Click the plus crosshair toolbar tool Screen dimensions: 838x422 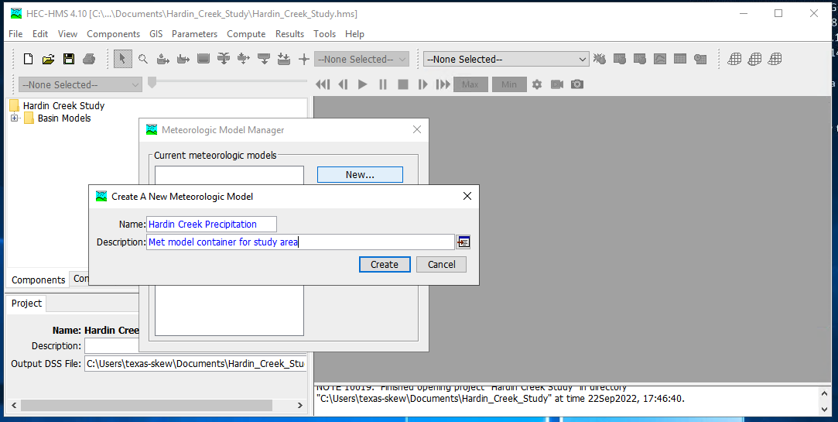[304, 59]
